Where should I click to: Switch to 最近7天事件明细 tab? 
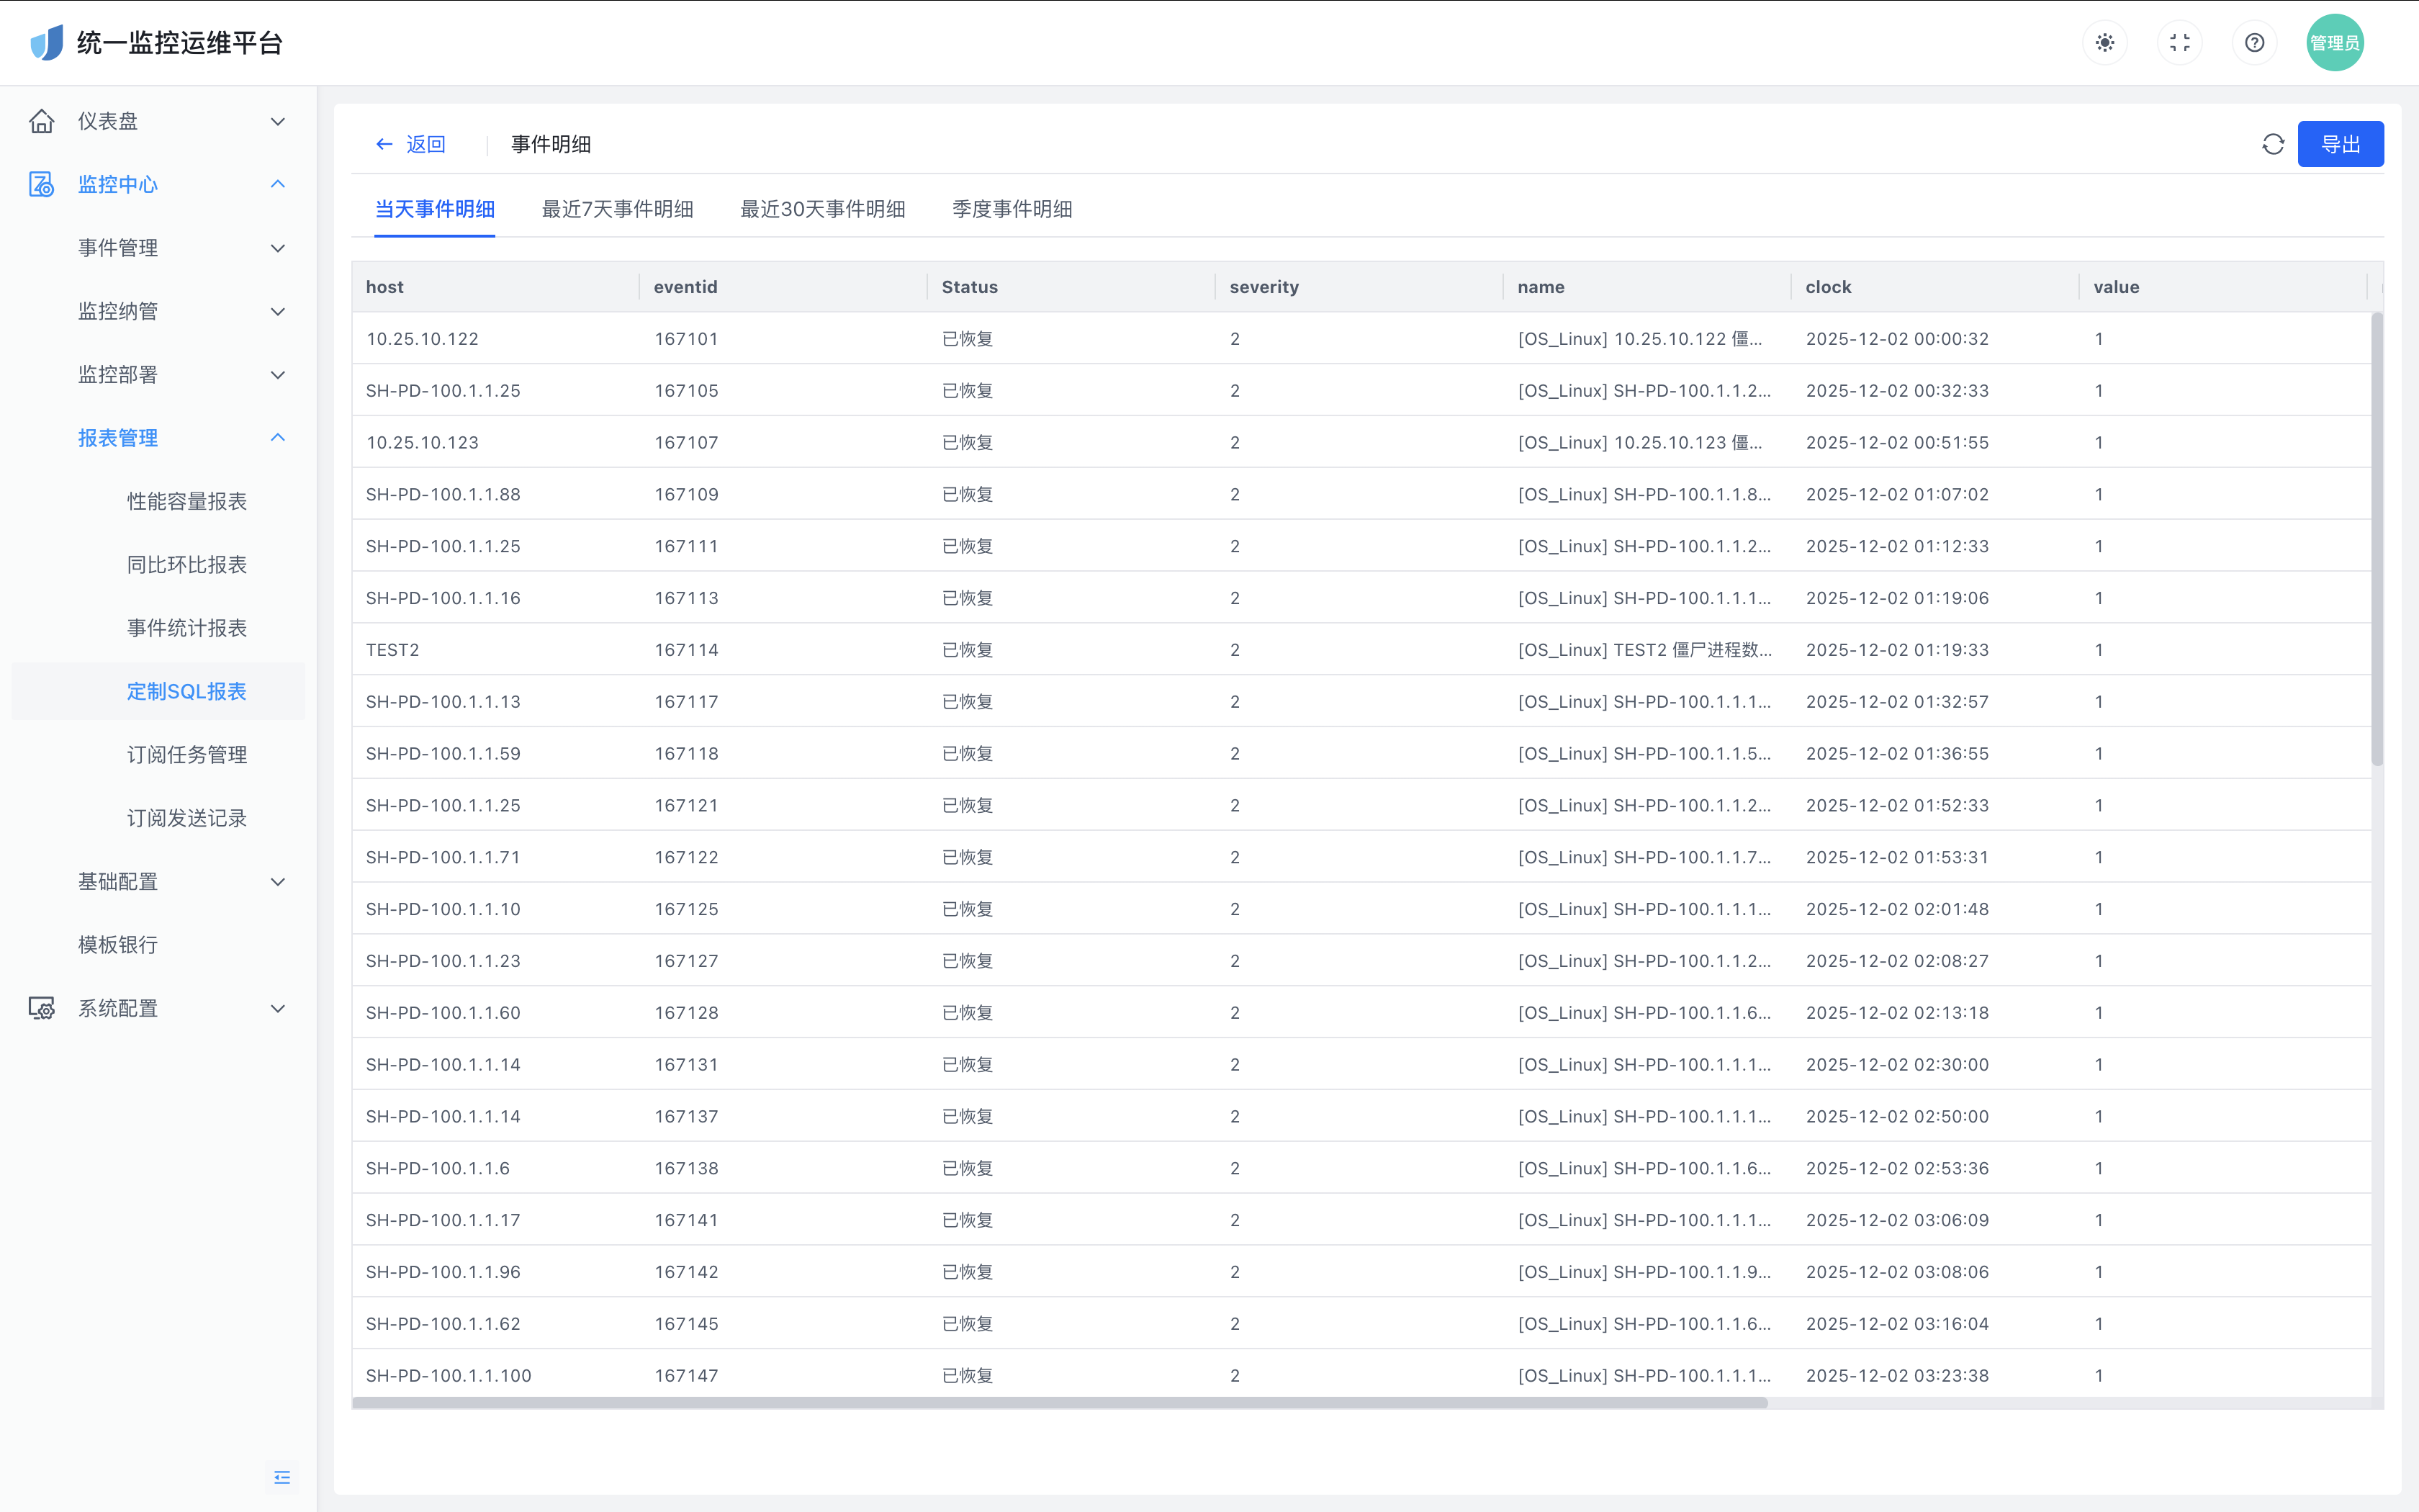point(617,209)
